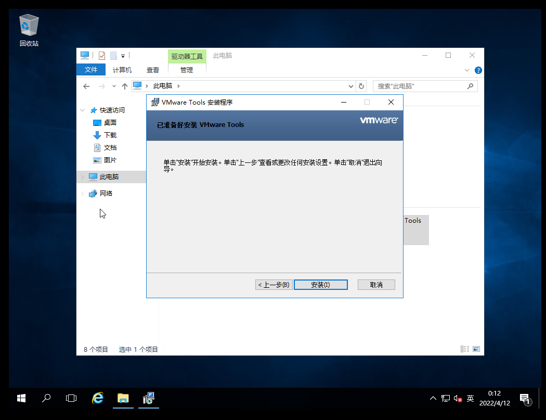Screen dimensions: 546x420
Task: Click the New folder quick access icon
Action: pos(113,55)
